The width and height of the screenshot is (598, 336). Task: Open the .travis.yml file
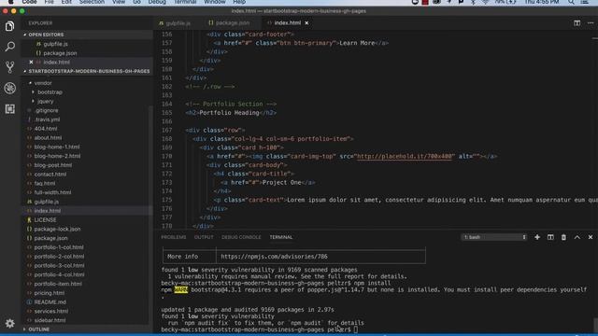[47, 119]
